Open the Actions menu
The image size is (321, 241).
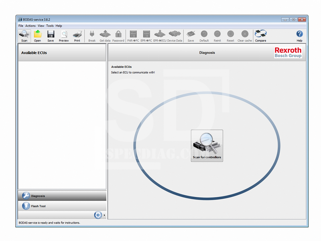pos(30,26)
